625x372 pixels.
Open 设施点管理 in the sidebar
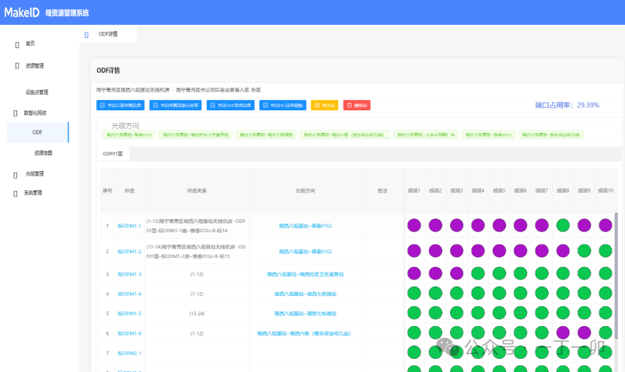[37, 92]
